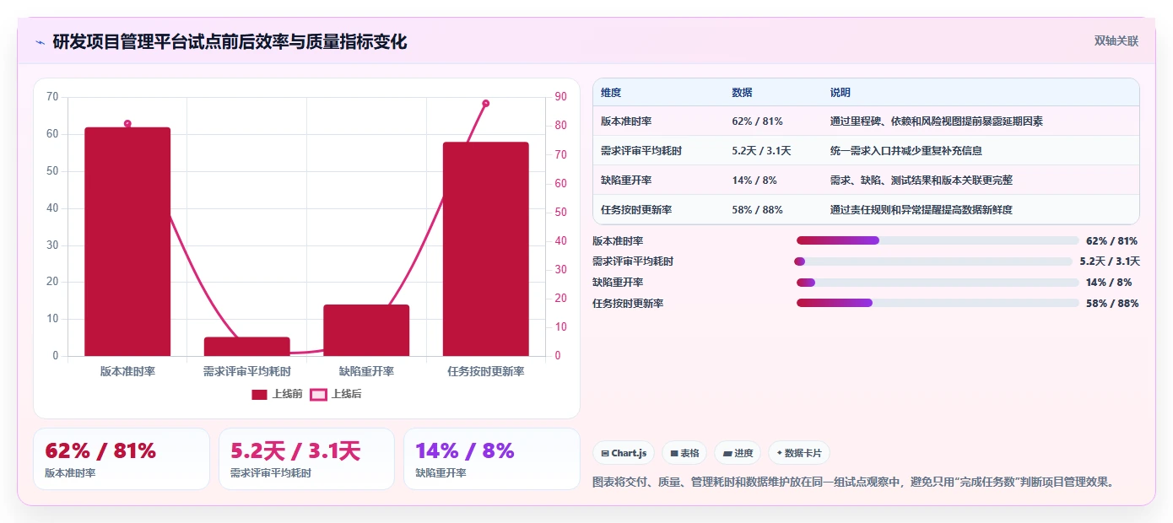Select the 任务按时更新率 table row label
Viewport: 1173px width, 523px height.
636,210
